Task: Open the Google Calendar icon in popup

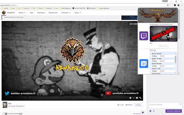Action: click(x=144, y=64)
